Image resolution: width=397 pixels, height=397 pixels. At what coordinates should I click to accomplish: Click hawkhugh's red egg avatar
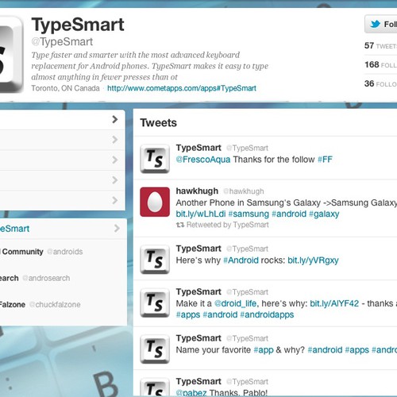[x=155, y=202]
